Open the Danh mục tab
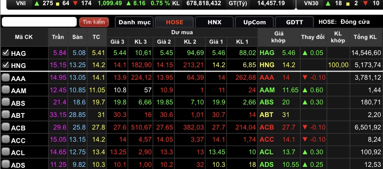Screen dimensions: 383x169 134,22
